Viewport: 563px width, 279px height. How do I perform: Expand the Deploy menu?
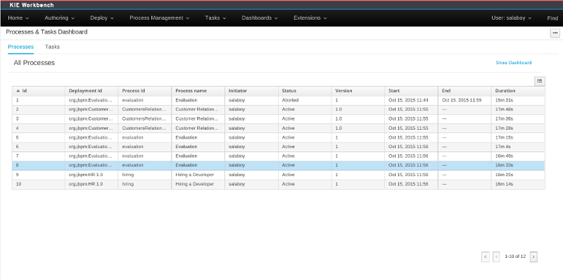[x=102, y=18]
